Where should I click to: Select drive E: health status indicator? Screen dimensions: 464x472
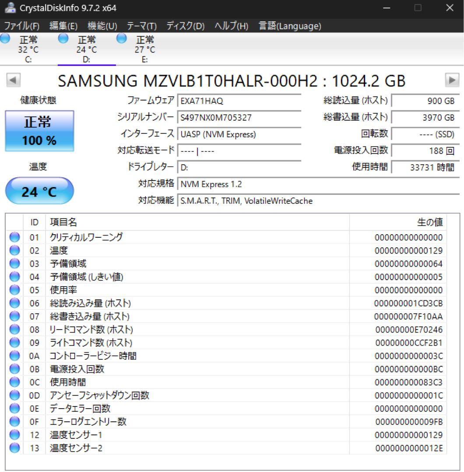(121, 39)
